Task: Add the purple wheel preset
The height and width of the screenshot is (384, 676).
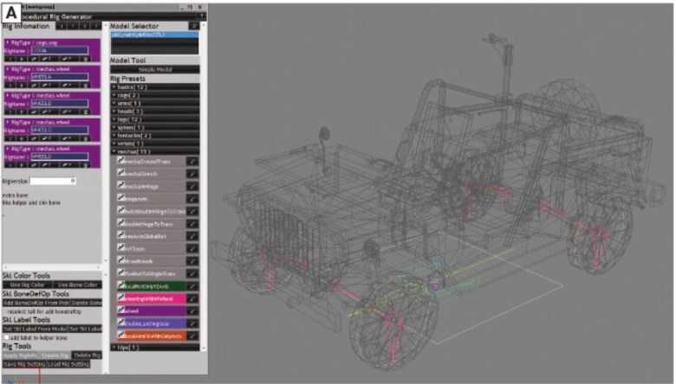Action: [x=152, y=310]
